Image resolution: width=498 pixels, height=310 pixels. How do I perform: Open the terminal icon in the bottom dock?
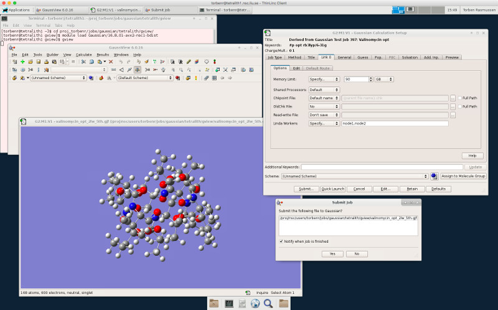228,303
